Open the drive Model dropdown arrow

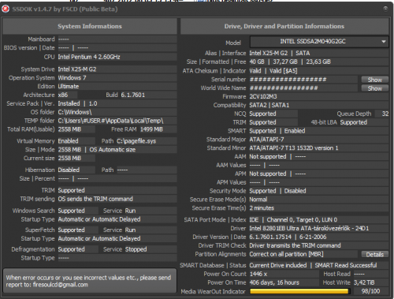384,42
